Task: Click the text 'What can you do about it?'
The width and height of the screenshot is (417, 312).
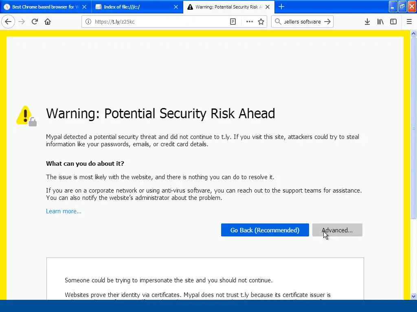Action: click(x=85, y=163)
